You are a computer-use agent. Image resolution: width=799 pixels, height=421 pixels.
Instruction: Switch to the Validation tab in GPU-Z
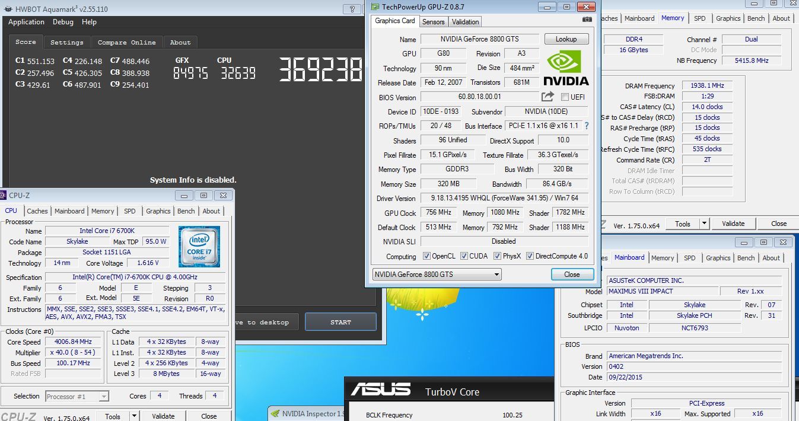[465, 21]
